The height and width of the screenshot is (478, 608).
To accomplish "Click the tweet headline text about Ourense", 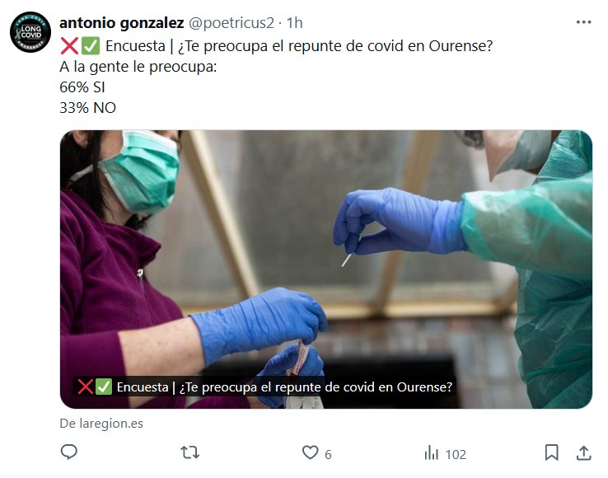I will coord(277,46).
